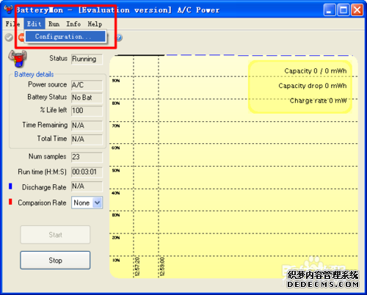The width and height of the screenshot is (367, 295).
Task: Click the grey checkmark start toolbar icon
Action: pos(9,37)
